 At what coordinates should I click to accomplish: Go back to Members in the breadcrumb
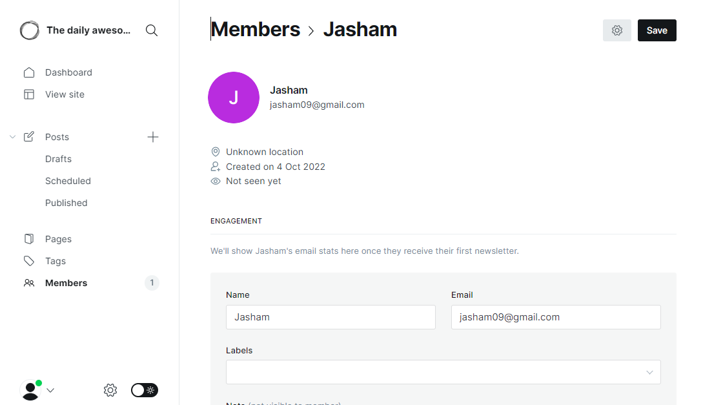(255, 29)
